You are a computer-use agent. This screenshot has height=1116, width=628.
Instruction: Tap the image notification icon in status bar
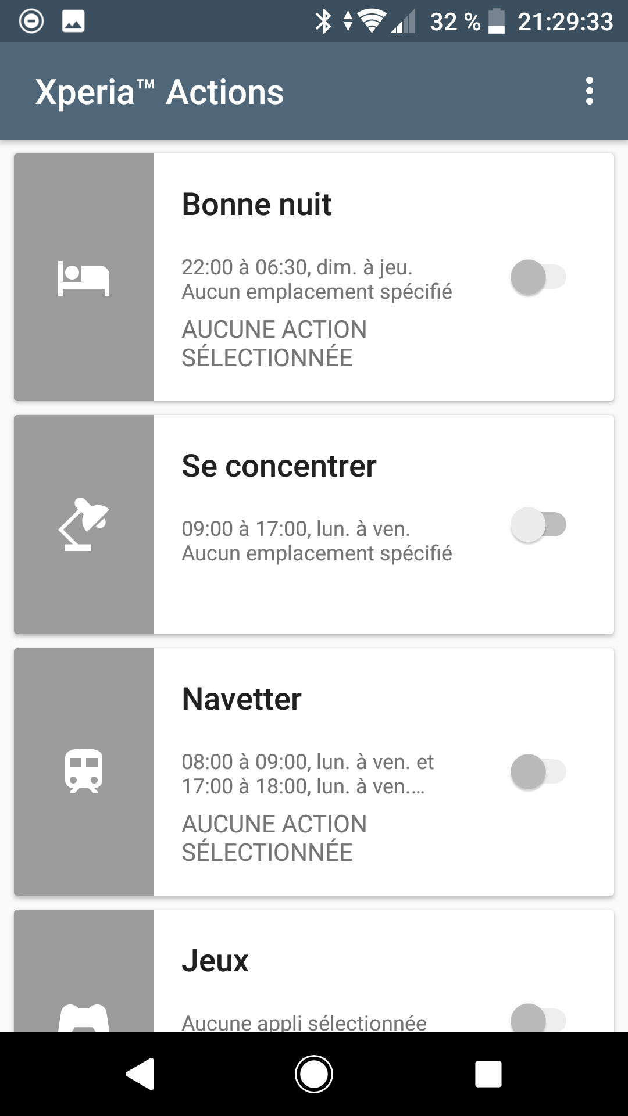coord(73,22)
